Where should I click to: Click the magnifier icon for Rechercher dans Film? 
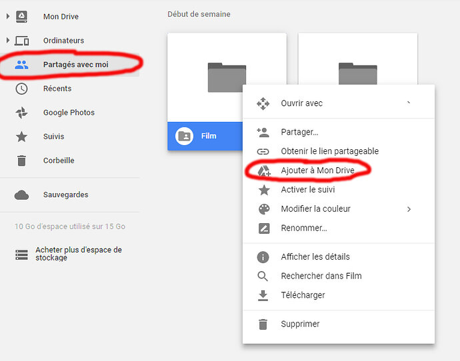(263, 276)
